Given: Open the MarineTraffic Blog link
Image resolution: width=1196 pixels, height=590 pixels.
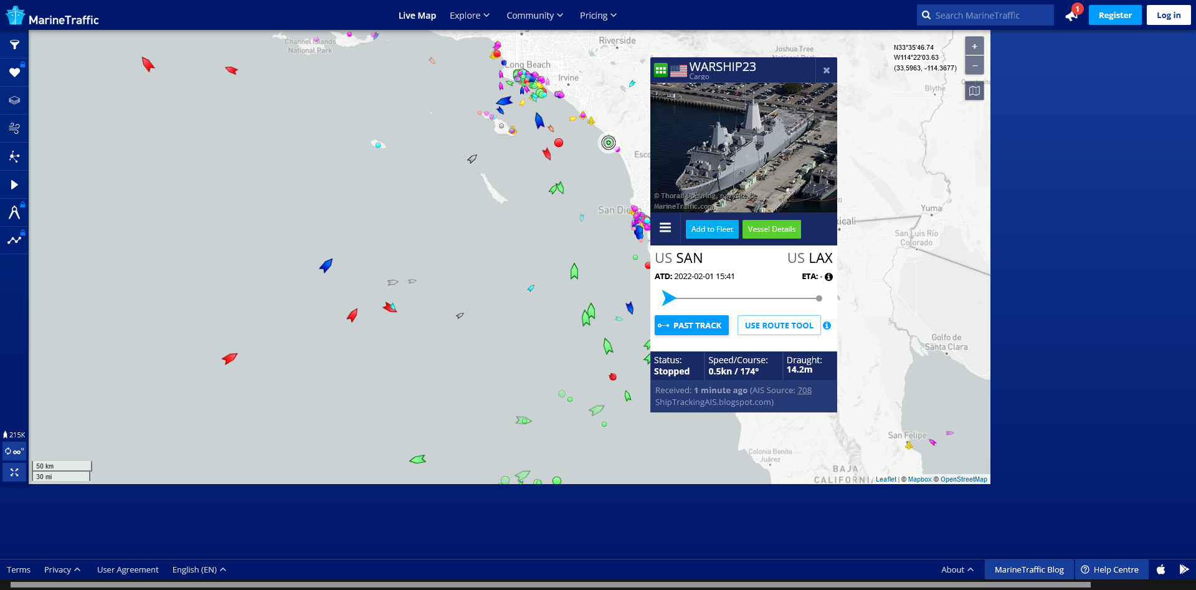Looking at the screenshot, I should (x=1029, y=569).
